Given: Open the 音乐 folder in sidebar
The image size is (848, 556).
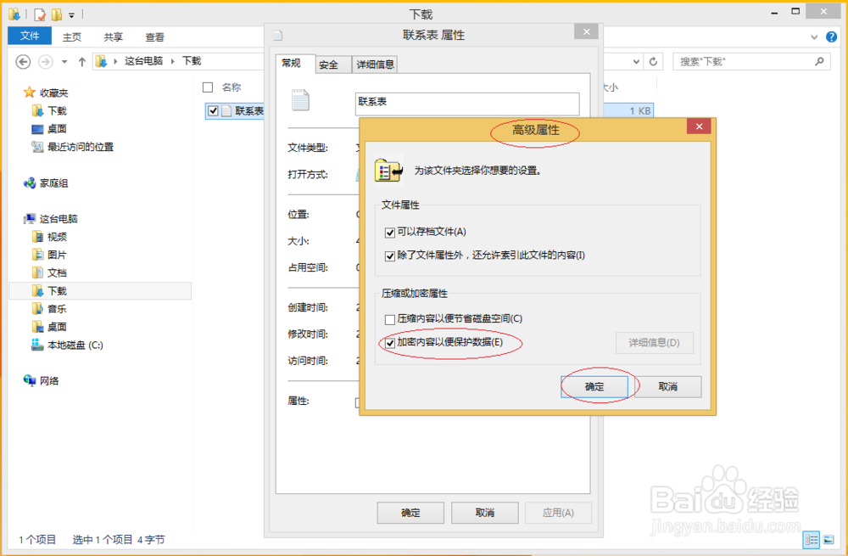Looking at the screenshot, I should [x=57, y=309].
